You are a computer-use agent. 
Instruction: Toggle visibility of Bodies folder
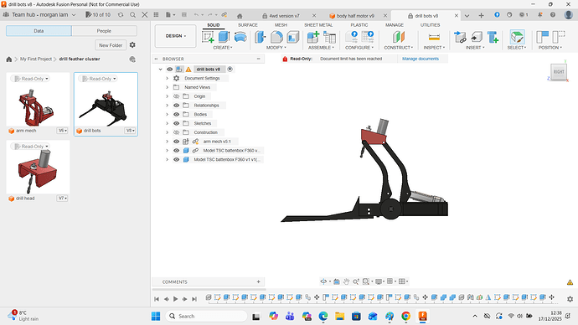pyautogui.click(x=176, y=114)
